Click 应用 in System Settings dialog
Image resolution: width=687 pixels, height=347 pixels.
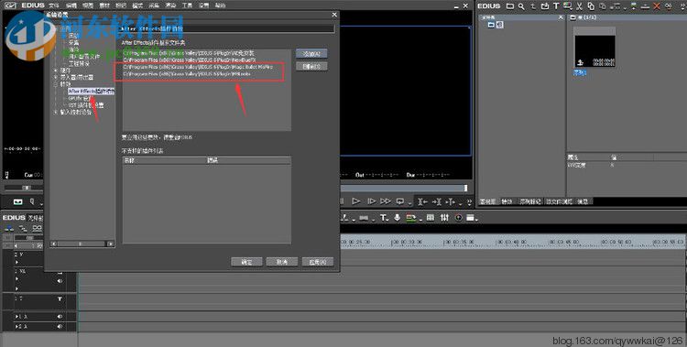coord(318,262)
